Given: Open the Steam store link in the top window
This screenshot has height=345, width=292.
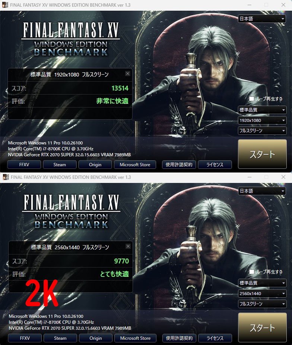Looking at the screenshot, I should pyautogui.click(x=60, y=165).
